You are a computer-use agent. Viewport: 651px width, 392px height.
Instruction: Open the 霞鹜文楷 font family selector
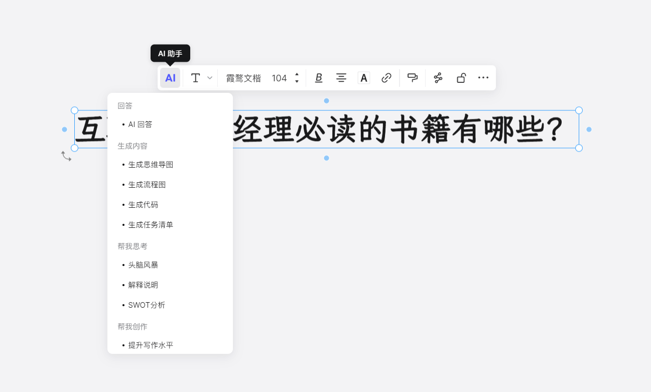(243, 78)
